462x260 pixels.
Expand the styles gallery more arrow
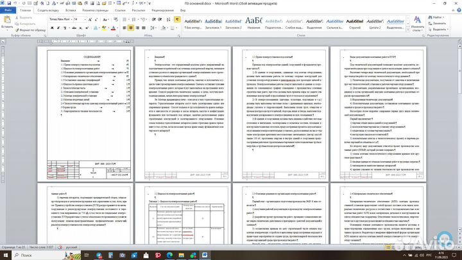click(x=408, y=30)
